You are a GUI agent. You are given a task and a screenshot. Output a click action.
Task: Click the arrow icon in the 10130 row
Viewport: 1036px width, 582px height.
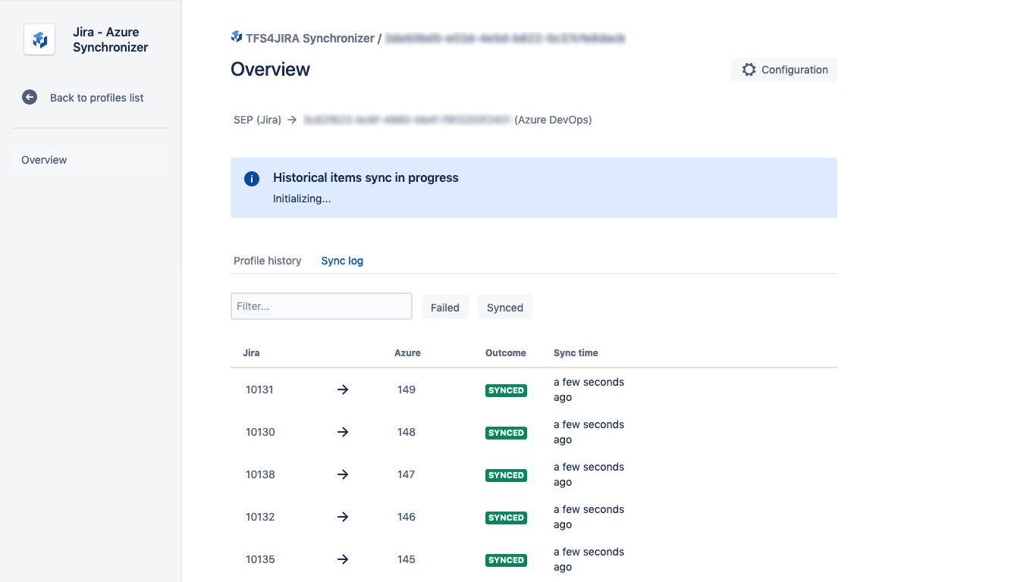(x=343, y=432)
